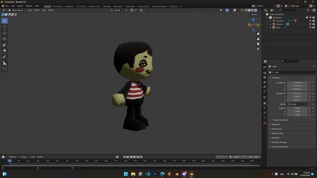Expand the Viewport Display panel
This screenshot has height=178, width=317.
[279, 142]
